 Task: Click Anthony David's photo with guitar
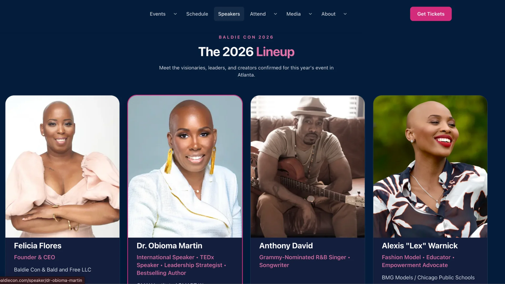pyautogui.click(x=307, y=166)
